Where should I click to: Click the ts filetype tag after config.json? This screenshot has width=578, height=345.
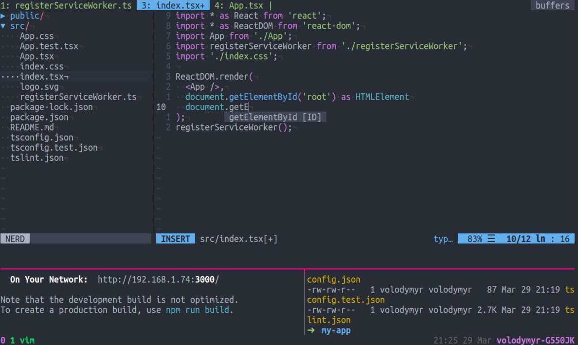(570, 289)
